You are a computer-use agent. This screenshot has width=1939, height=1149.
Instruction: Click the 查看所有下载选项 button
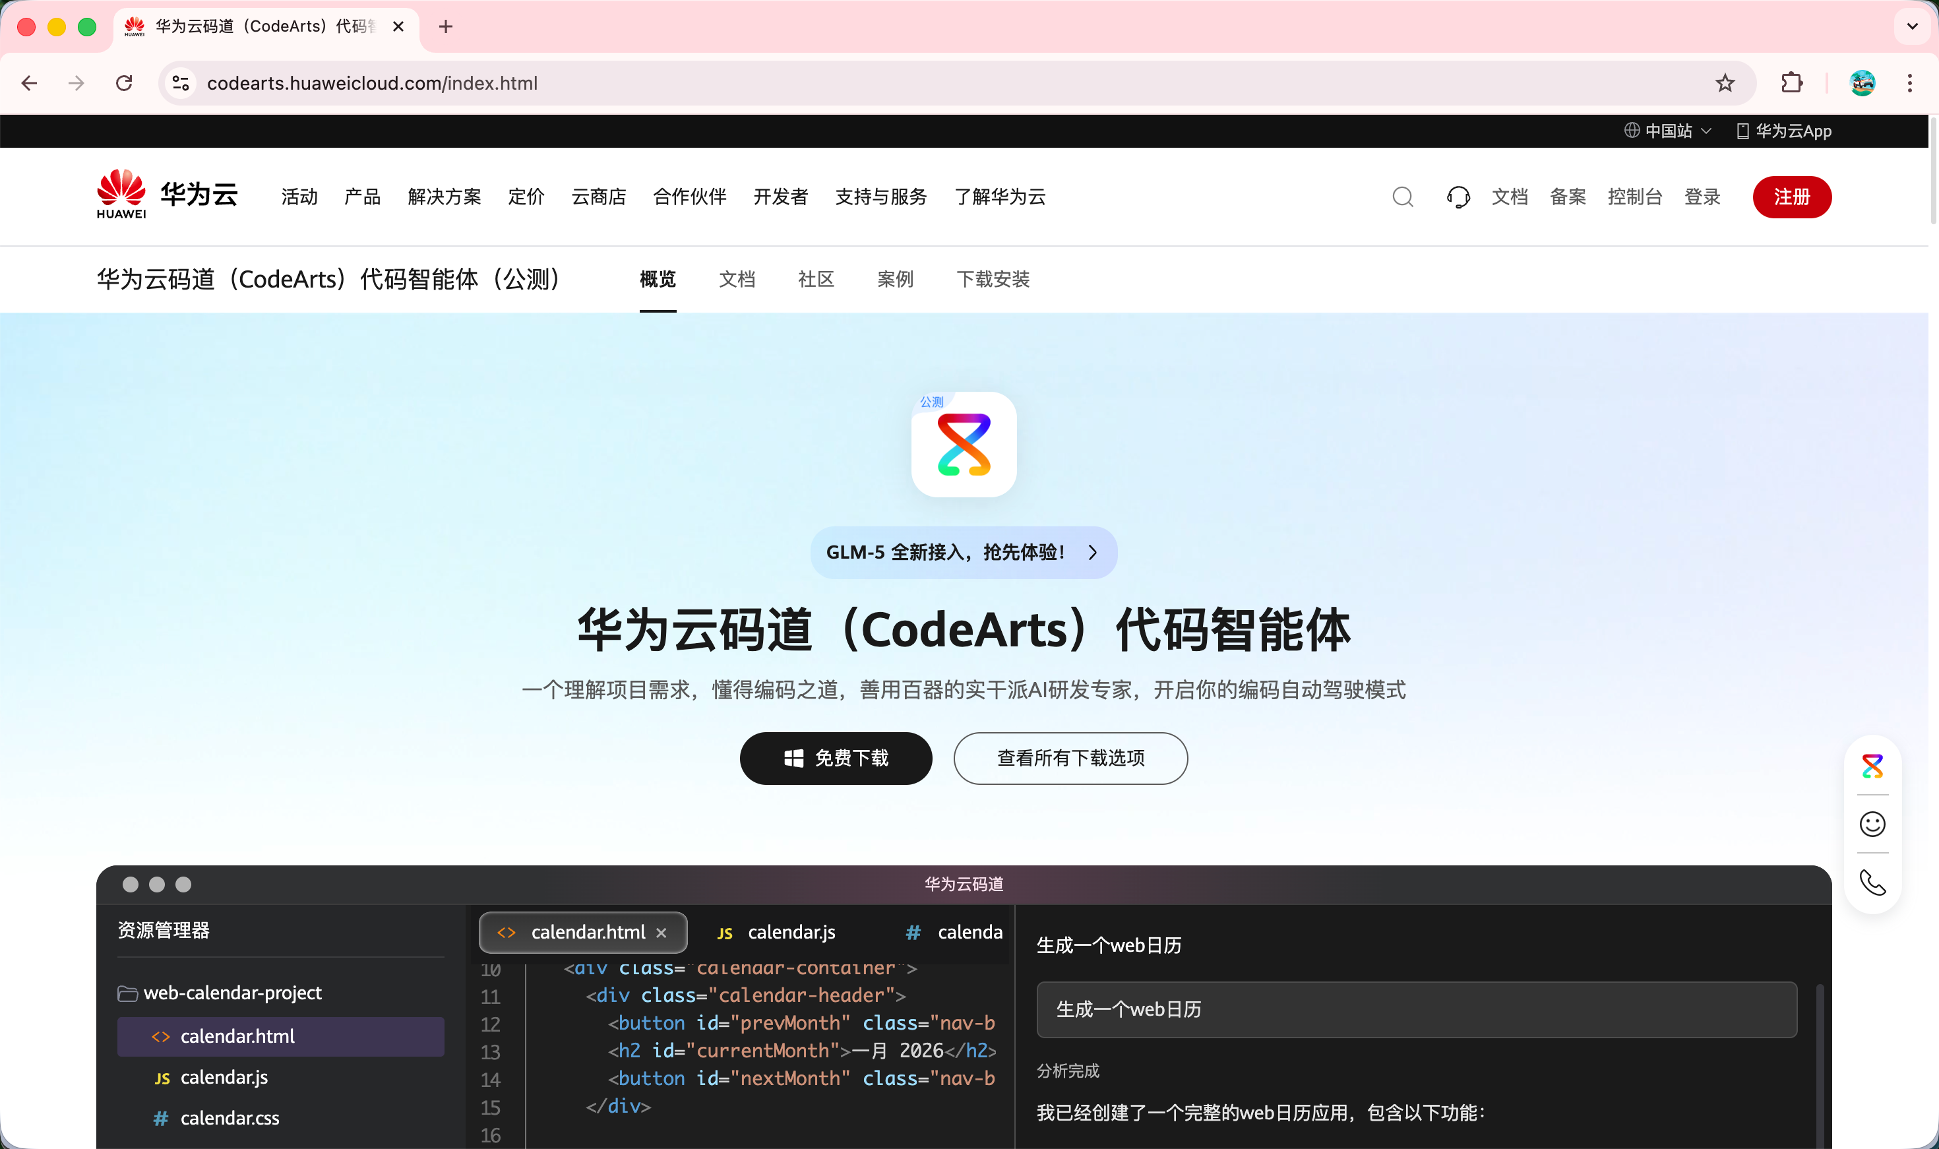[x=1070, y=758]
